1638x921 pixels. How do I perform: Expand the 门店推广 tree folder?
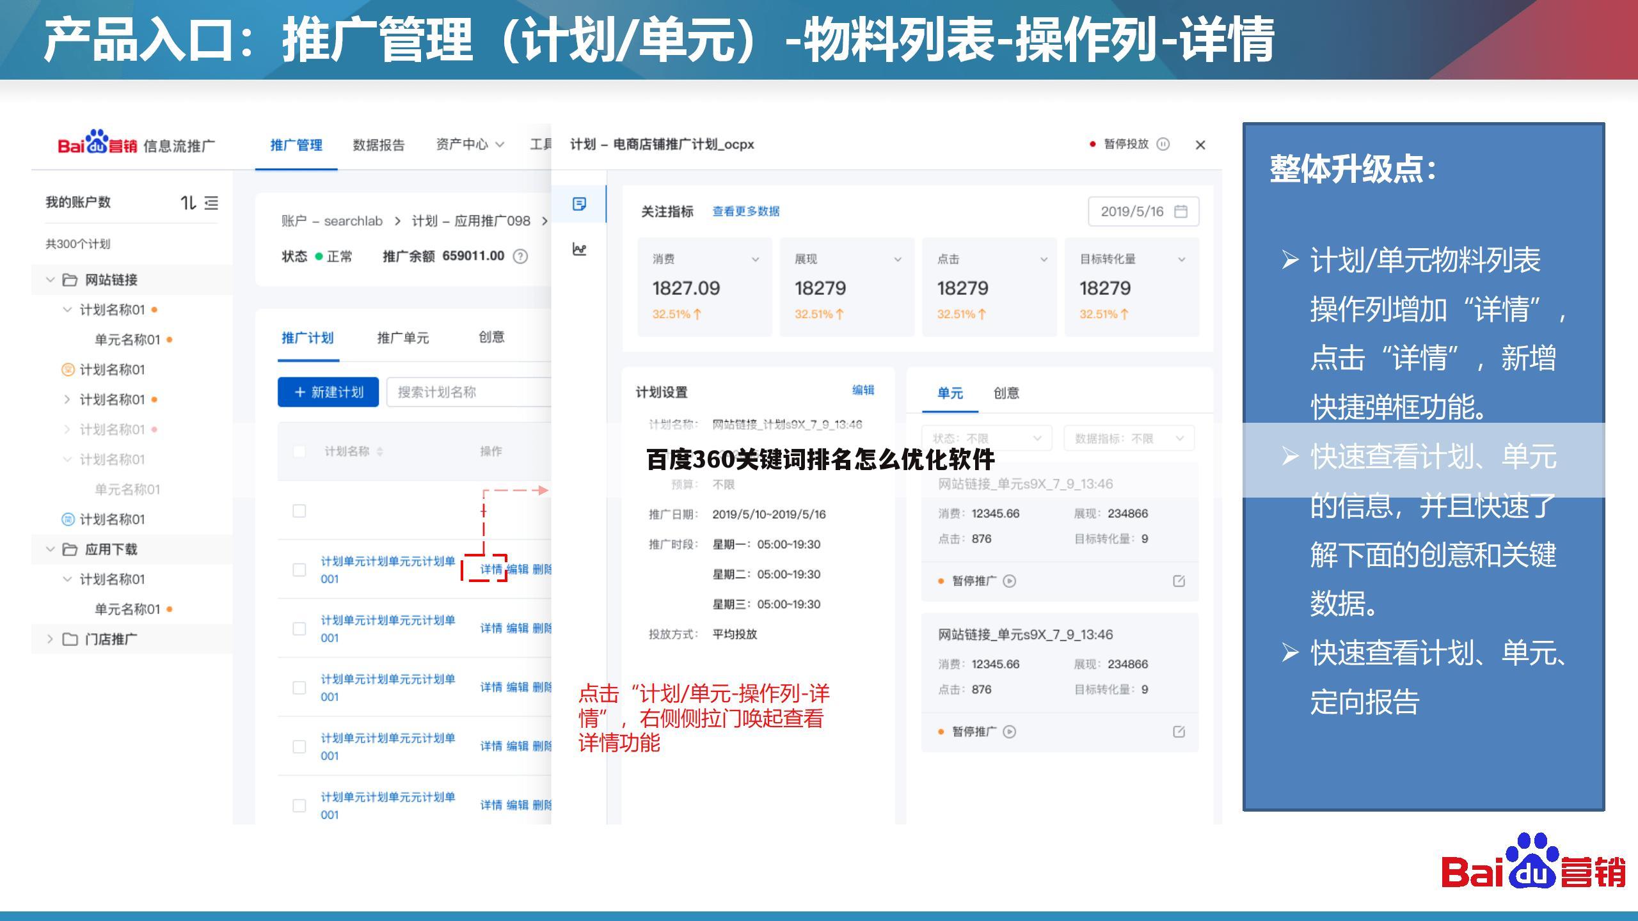[51, 640]
